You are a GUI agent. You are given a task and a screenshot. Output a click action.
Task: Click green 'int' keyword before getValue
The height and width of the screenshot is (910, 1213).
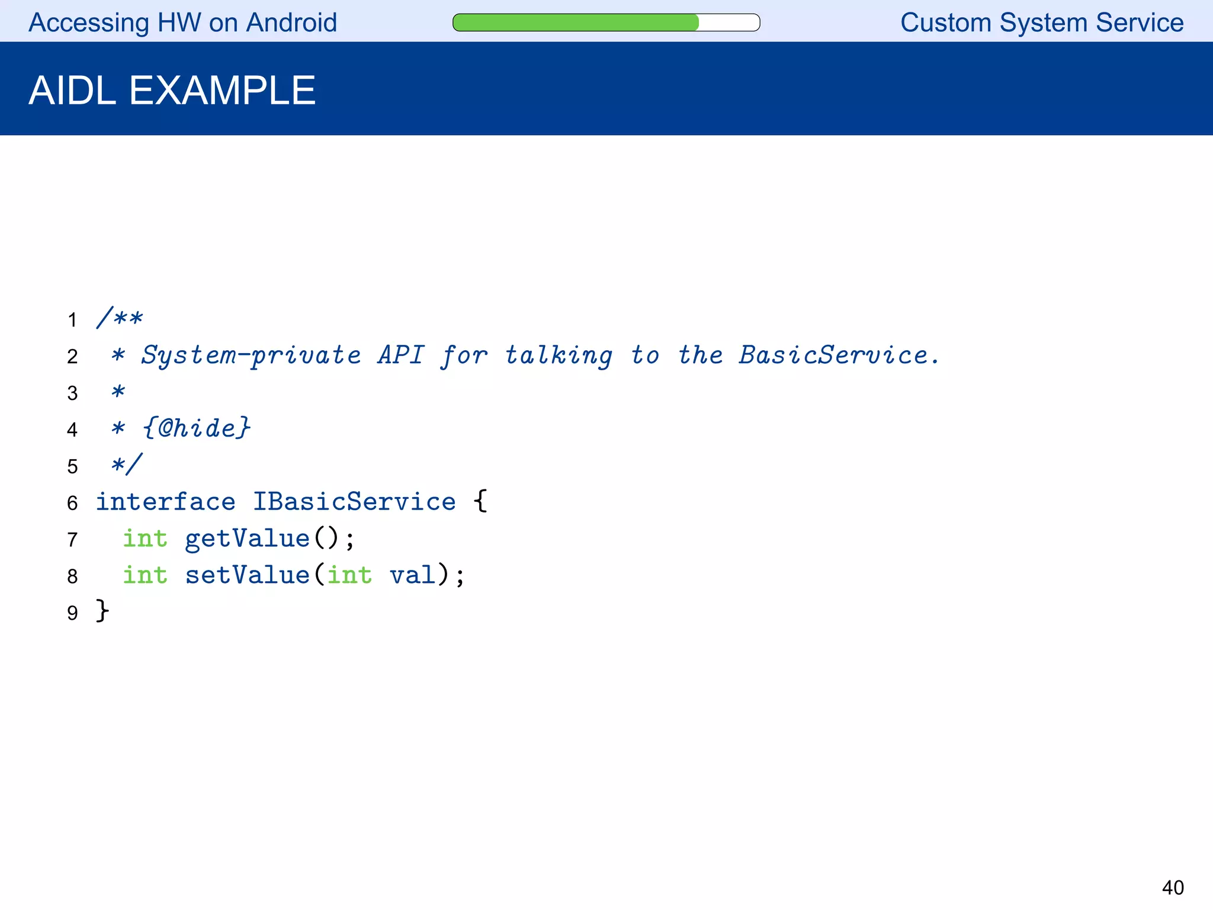(145, 538)
